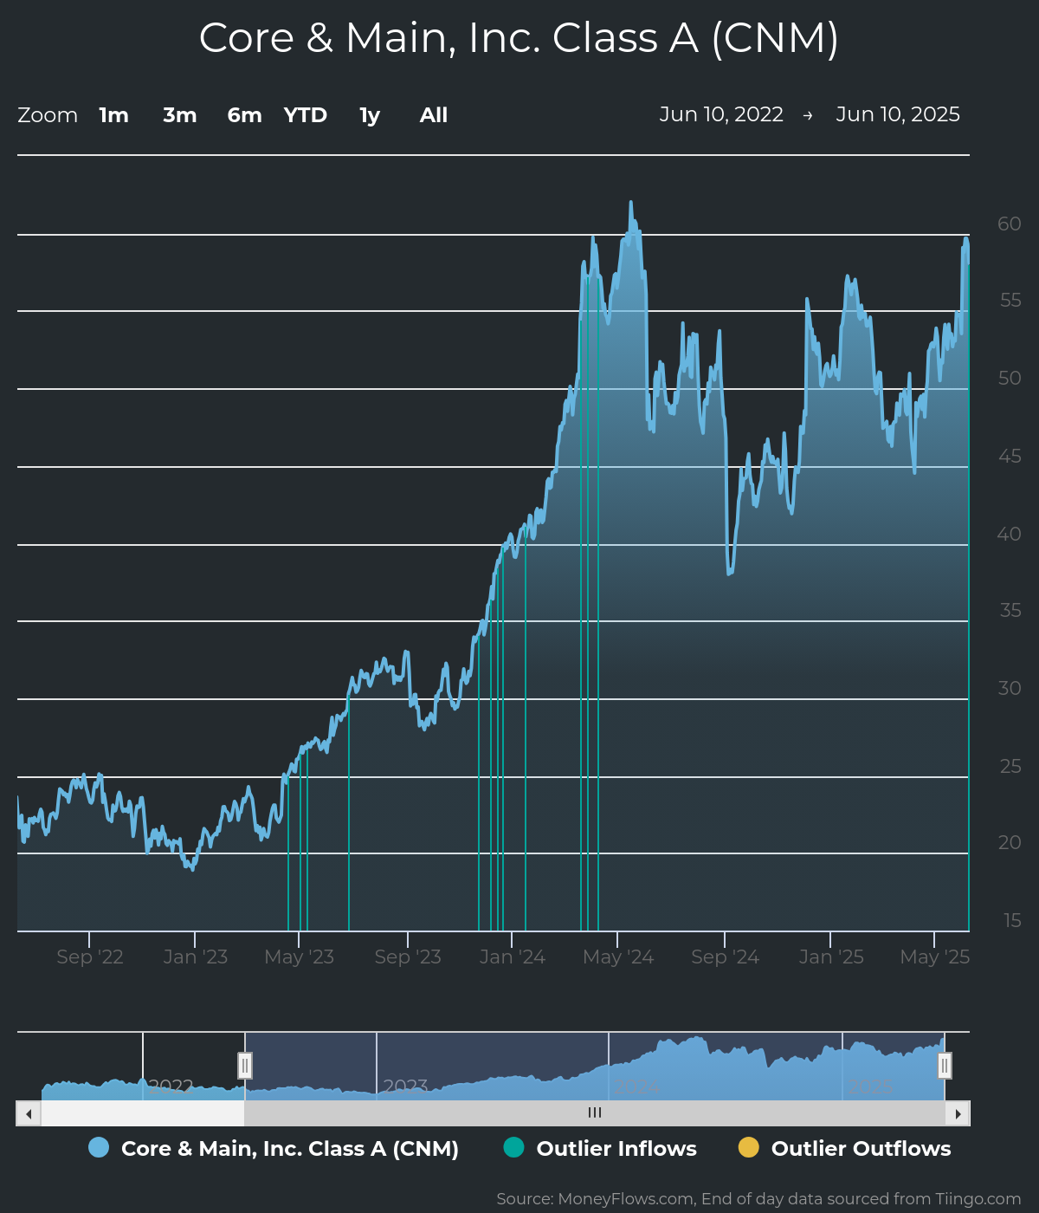Click the navigator scrollbar thumb

coord(595,1113)
